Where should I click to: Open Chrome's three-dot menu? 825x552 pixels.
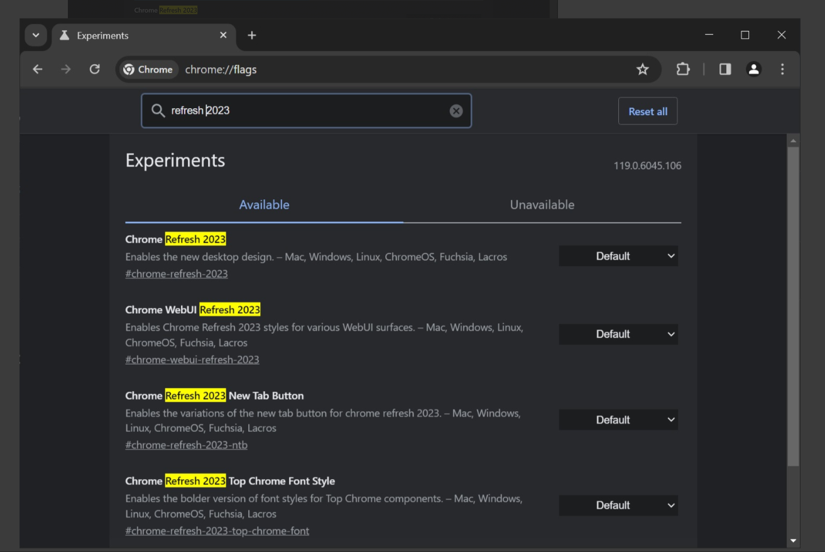782,69
